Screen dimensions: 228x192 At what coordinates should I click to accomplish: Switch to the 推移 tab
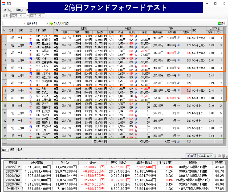tap(20, 149)
